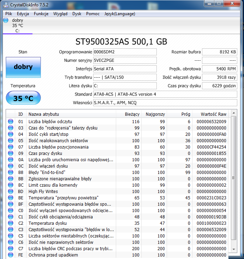This screenshot has width=244, height=259.
Task: Select the 'High Fly Writes' attribute name
Action: [x=43, y=192]
